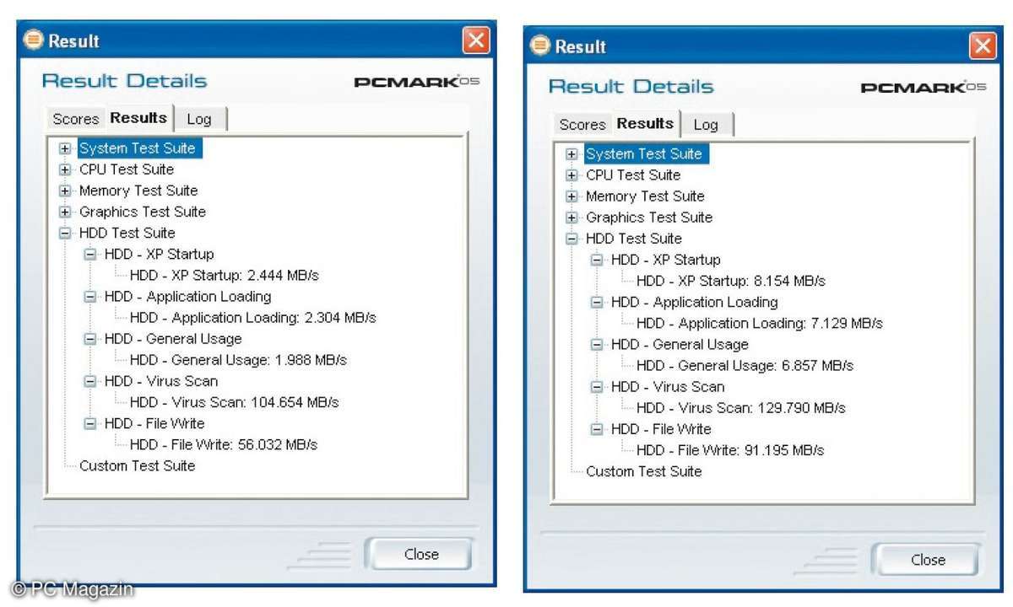Select 'Custom Test Suite' in right window
Screen dimensions: 1013x607
(x=644, y=471)
